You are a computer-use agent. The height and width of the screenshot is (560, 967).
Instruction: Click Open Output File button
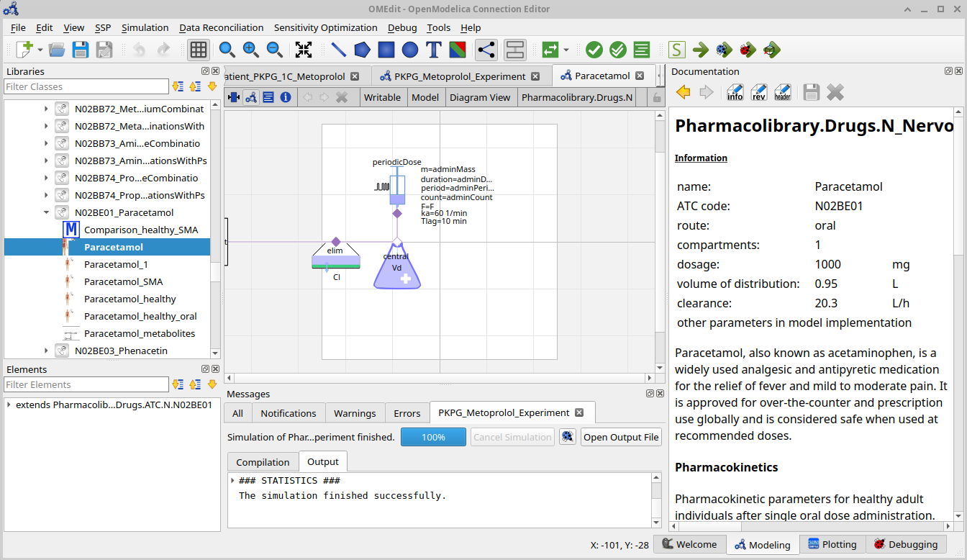[x=621, y=437]
